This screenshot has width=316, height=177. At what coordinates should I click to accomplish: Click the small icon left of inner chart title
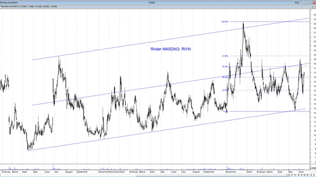(x=1, y=7)
